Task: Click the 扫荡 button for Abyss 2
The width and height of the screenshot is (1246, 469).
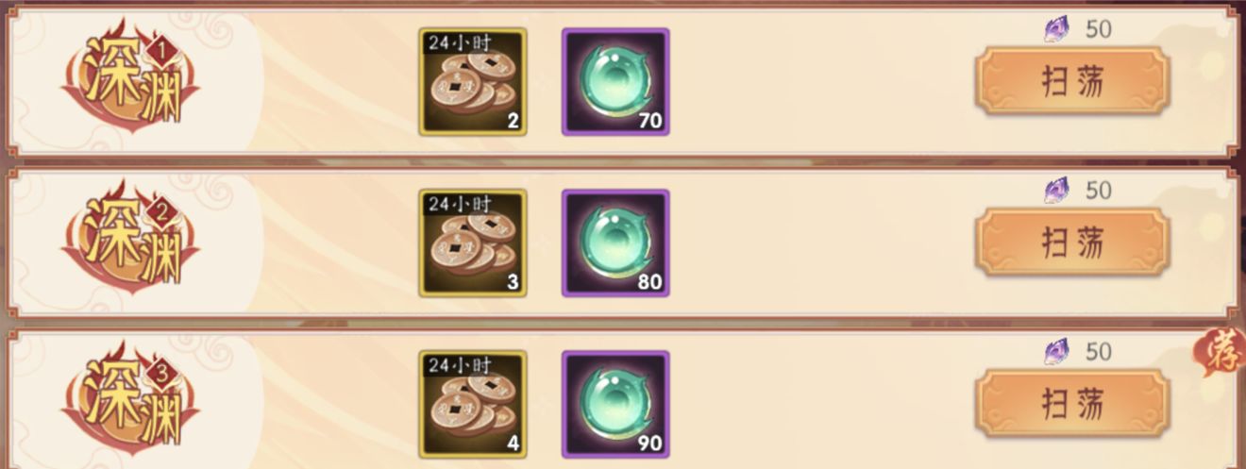Action: (1072, 243)
